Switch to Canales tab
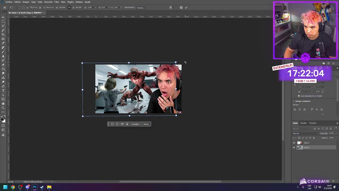339x191 pixels. [303, 123]
